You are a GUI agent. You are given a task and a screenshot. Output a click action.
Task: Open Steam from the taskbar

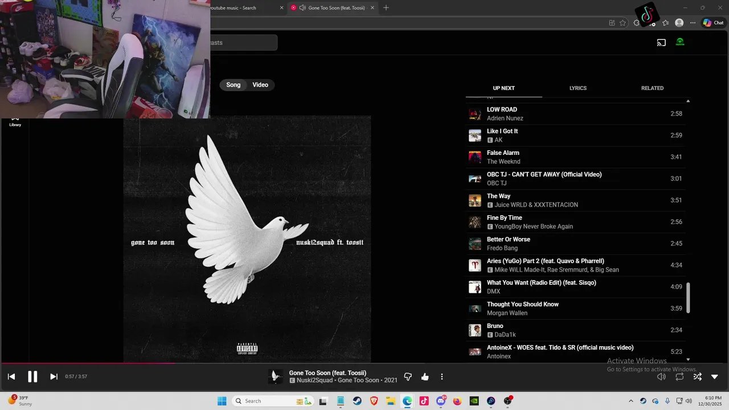[357, 401]
